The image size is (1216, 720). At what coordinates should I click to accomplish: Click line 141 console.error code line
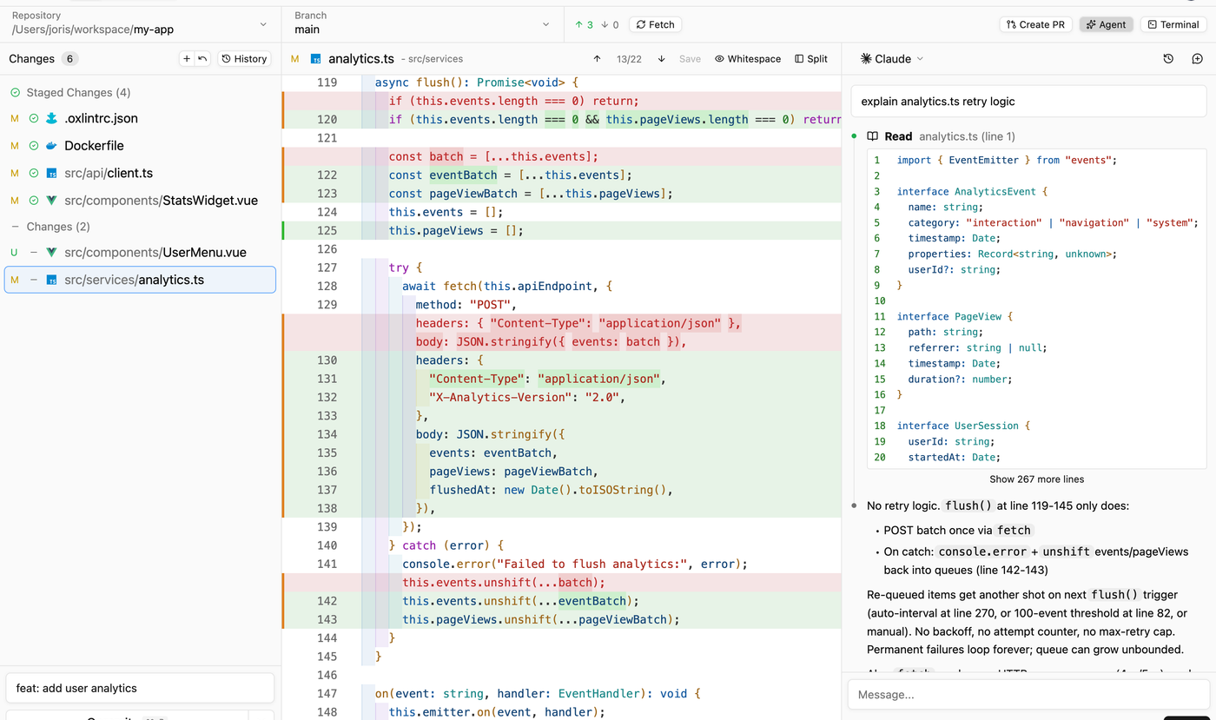point(574,565)
